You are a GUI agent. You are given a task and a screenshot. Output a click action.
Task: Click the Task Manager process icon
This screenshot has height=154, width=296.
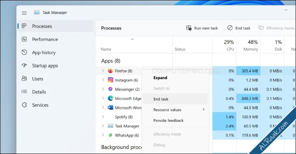(111, 126)
